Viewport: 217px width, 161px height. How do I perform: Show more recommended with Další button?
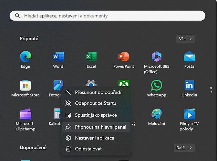tap(184, 148)
